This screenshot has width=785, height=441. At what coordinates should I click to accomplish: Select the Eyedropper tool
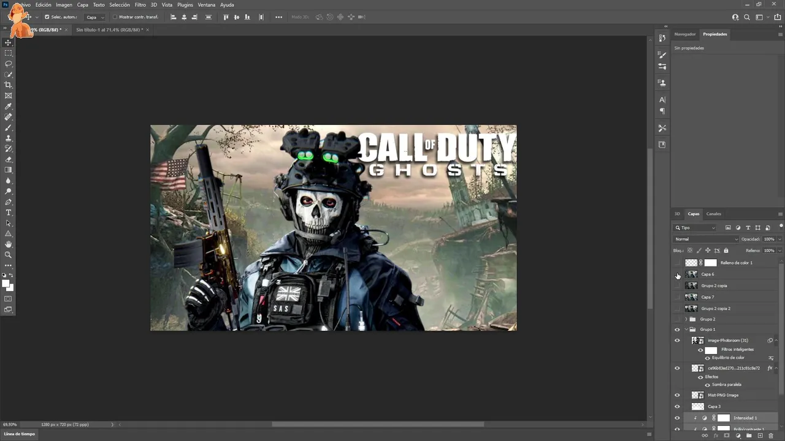tap(9, 107)
